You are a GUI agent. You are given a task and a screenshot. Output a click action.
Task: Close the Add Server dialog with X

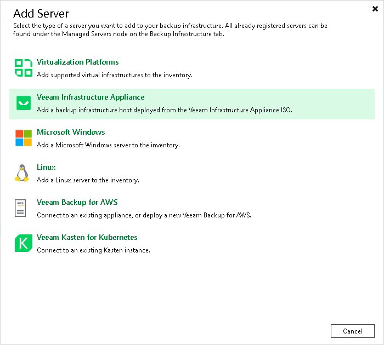(375, 9)
